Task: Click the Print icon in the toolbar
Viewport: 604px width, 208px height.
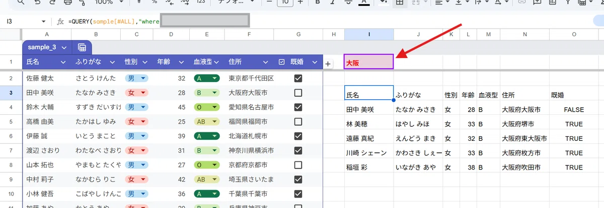Action: (68, 3)
